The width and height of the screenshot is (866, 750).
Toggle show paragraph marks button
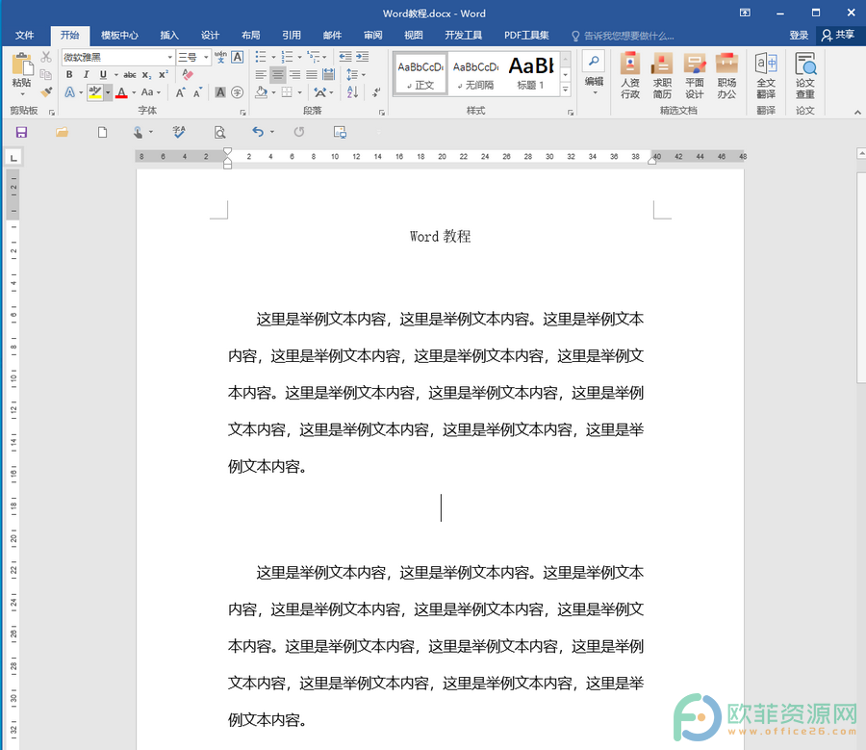pyautogui.click(x=376, y=92)
